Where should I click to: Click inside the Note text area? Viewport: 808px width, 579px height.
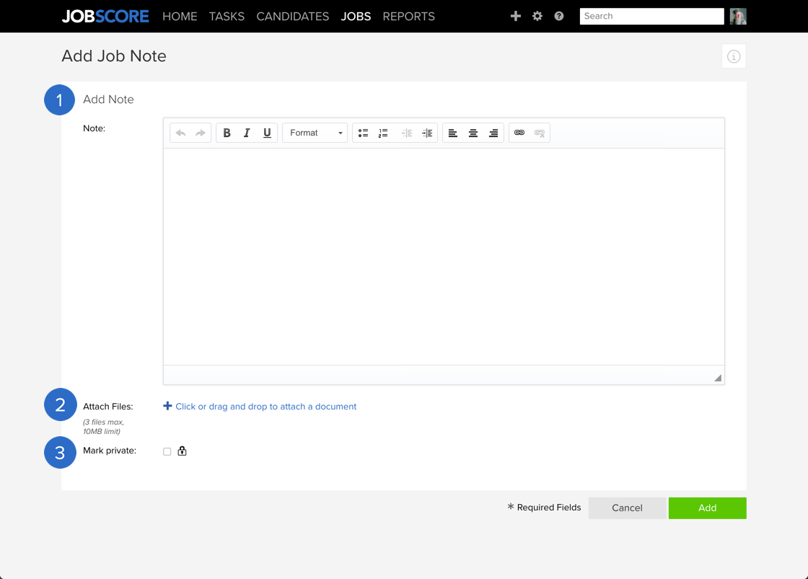click(x=444, y=257)
